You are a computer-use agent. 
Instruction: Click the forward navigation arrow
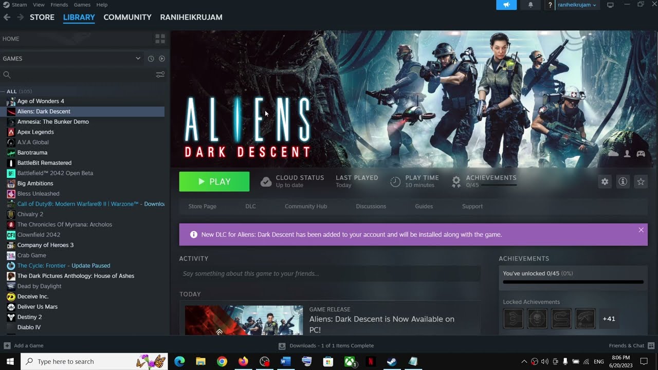click(20, 17)
